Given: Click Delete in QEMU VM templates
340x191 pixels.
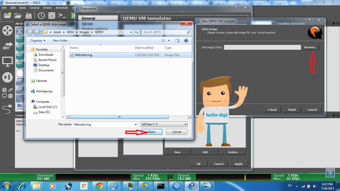Looking at the screenshot, I should [233, 152].
